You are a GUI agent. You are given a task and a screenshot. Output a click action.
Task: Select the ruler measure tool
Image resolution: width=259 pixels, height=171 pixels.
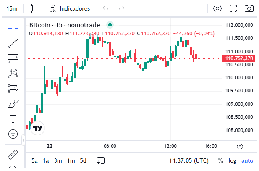tap(13, 155)
